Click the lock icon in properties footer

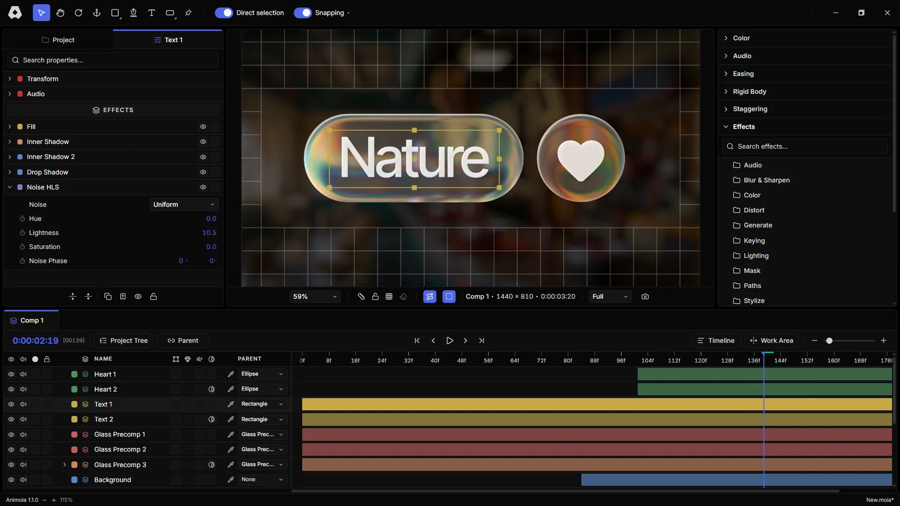(153, 296)
